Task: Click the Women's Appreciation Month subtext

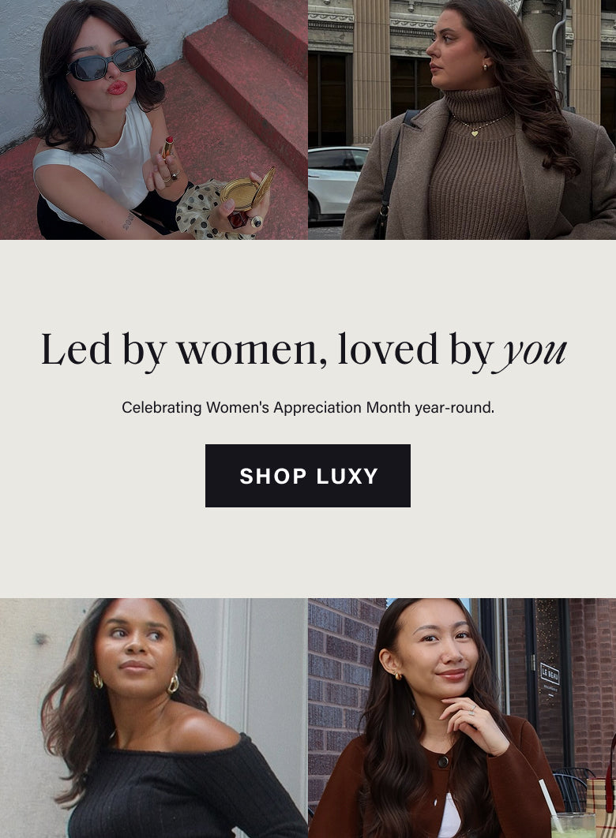Action: [308, 408]
